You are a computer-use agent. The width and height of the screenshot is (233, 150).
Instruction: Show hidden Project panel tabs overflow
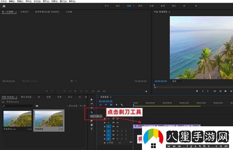(86, 97)
